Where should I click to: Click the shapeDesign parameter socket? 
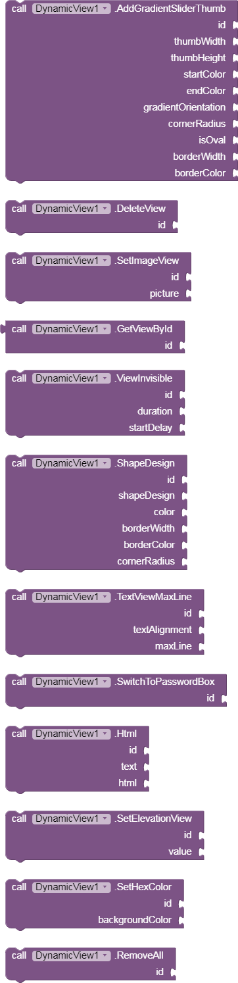(183, 495)
